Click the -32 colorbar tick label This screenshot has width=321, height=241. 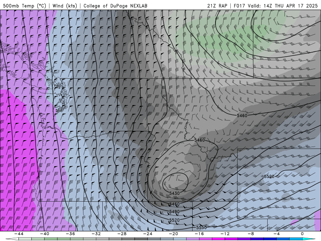pos(96,234)
